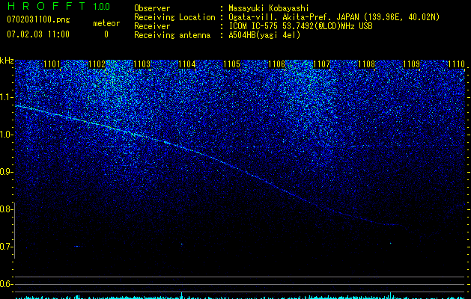This screenshot has width=471, height=299.
Task: Click the meteor count value 0
Action: coord(106,34)
